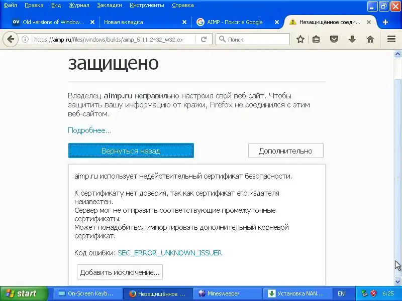Viewport: 402px width, 301px height.
Task: Save to Pocket icon
Action: click(x=334, y=40)
